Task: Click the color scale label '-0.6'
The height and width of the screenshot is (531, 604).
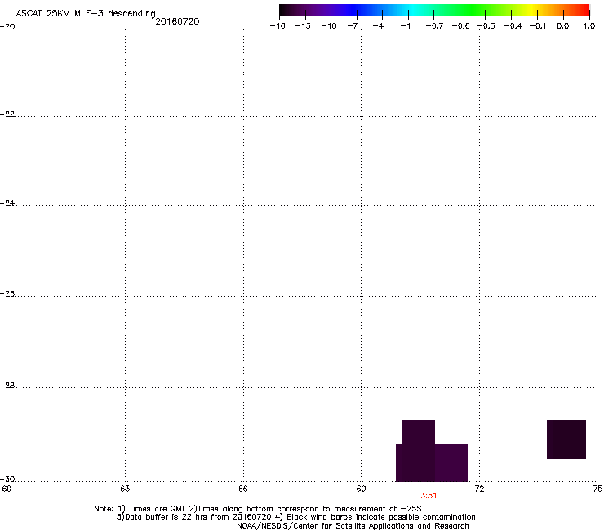Action: 460,26
